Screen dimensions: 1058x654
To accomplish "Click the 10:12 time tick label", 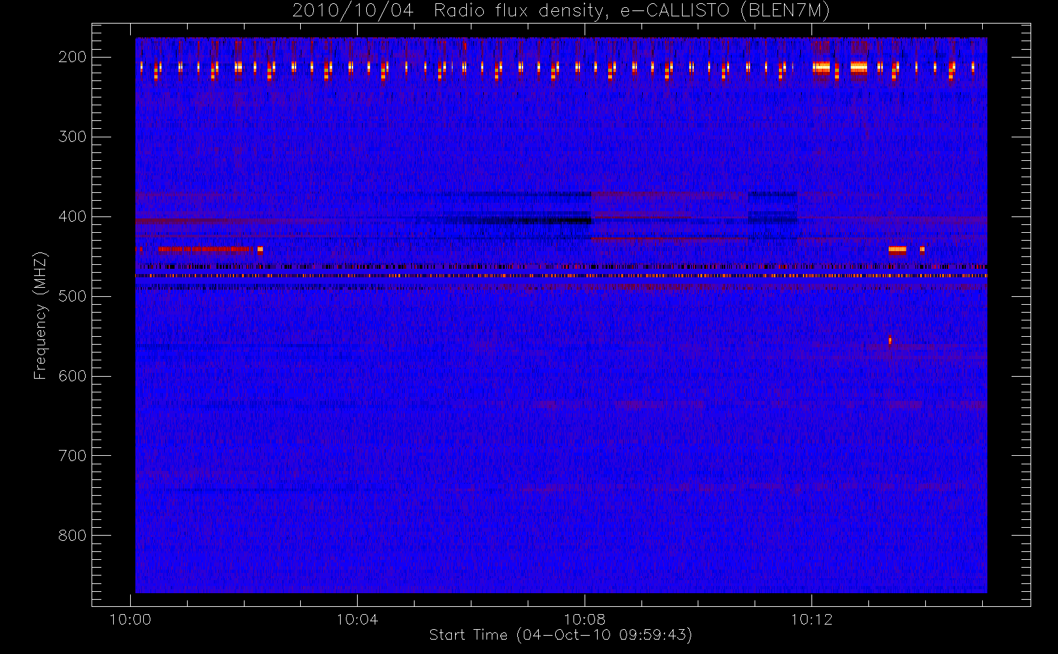I will click(811, 619).
